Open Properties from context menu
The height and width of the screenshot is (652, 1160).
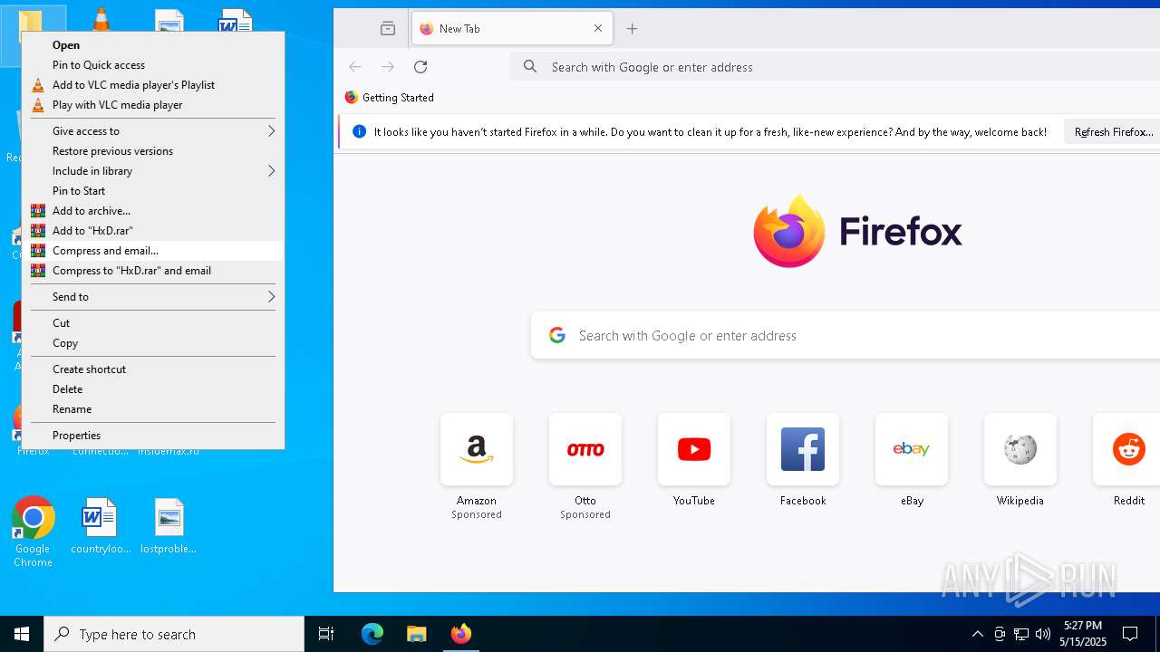pyautogui.click(x=153, y=436)
